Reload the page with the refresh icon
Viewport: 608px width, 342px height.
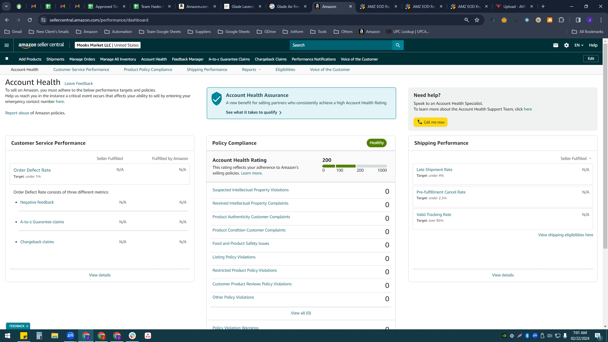[30, 20]
